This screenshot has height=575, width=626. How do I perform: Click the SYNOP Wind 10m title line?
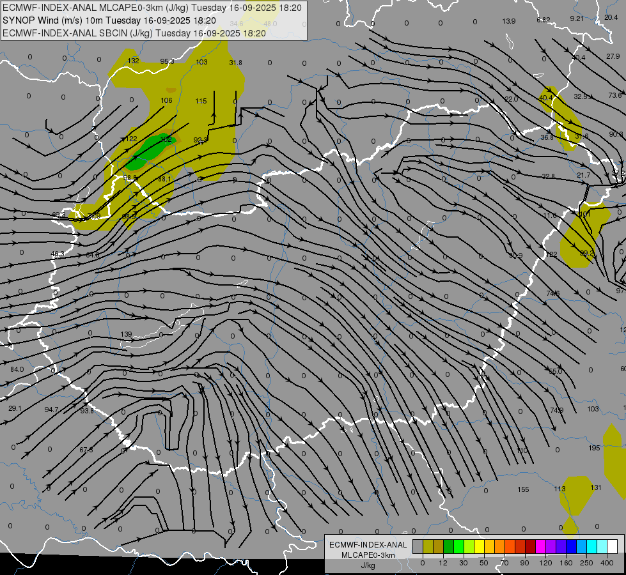[109, 20]
